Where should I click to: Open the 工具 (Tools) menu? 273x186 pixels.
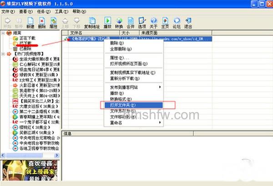tap(61, 12)
